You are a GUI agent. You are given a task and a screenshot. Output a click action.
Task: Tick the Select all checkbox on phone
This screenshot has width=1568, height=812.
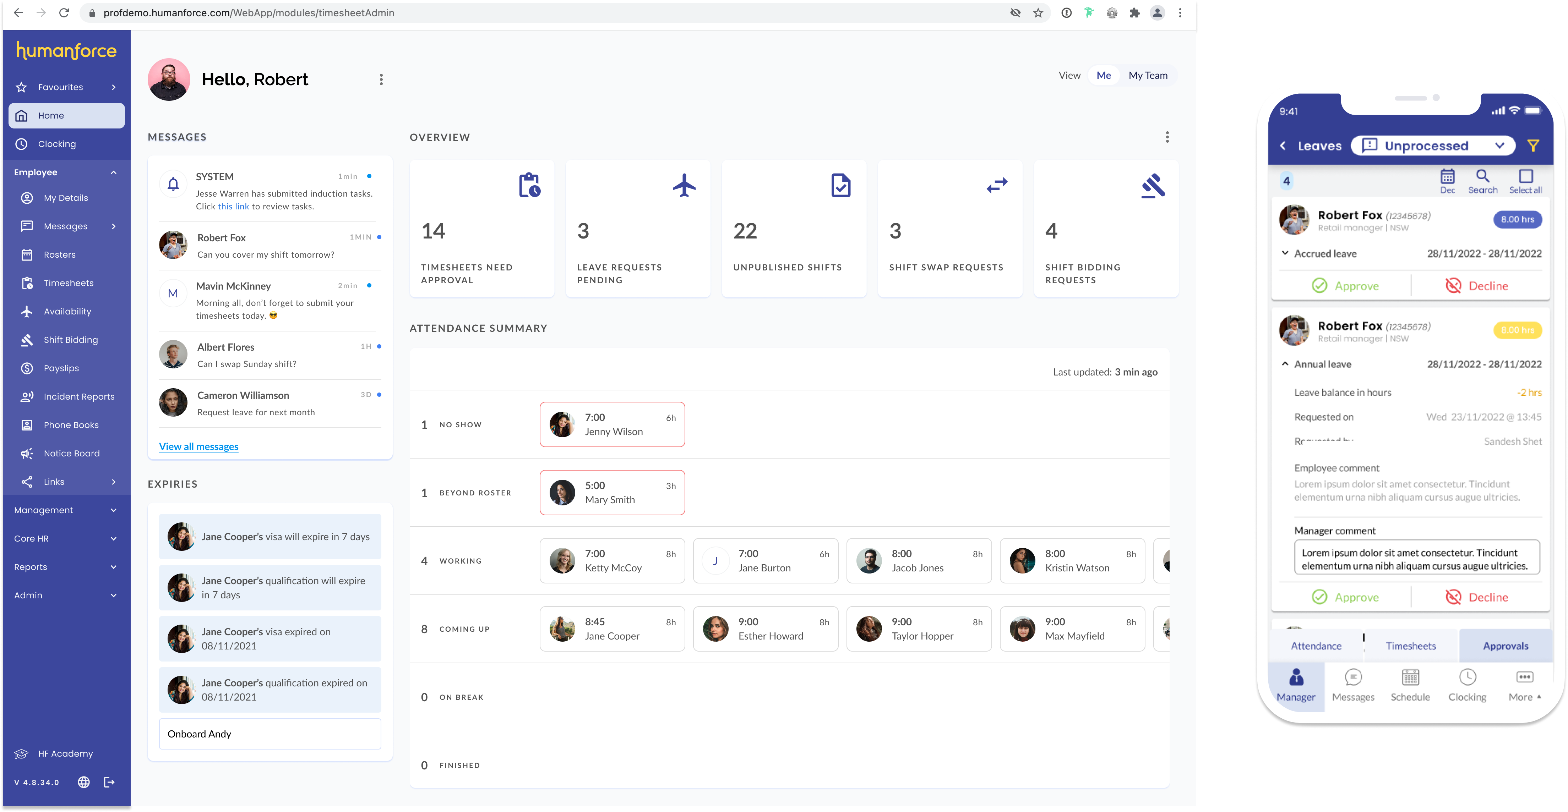click(1525, 176)
